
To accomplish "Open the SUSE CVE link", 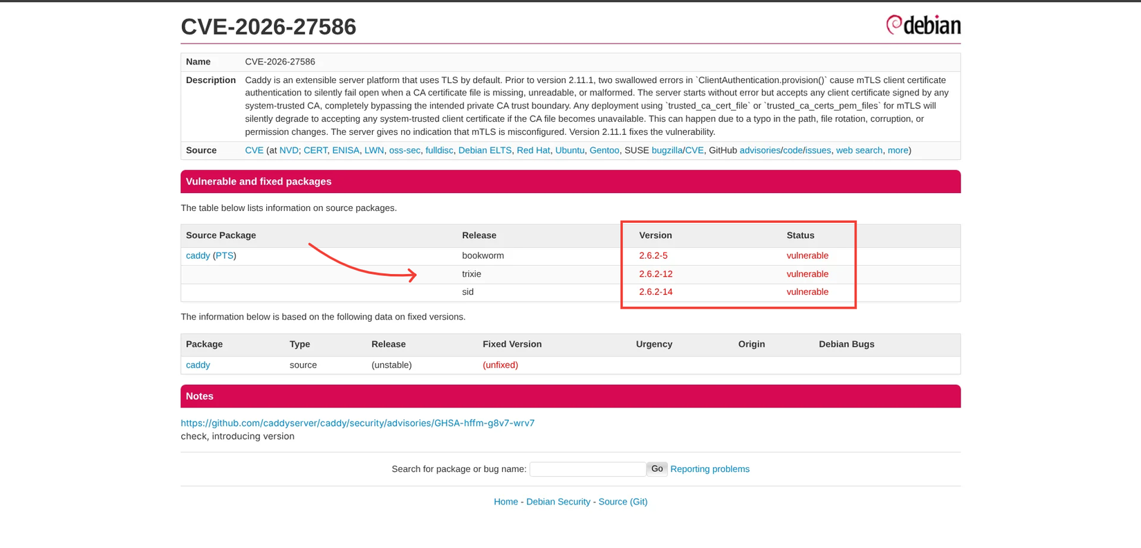I will (694, 150).
